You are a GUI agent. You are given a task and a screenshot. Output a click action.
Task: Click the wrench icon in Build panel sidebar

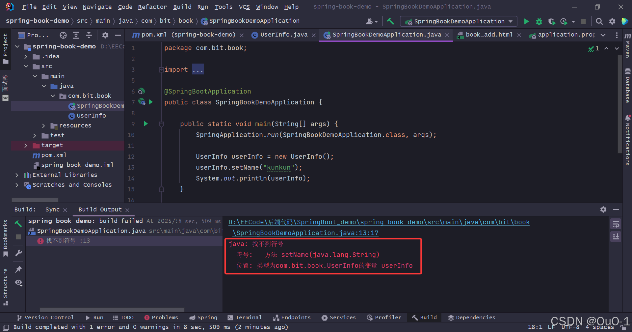click(x=18, y=253)
